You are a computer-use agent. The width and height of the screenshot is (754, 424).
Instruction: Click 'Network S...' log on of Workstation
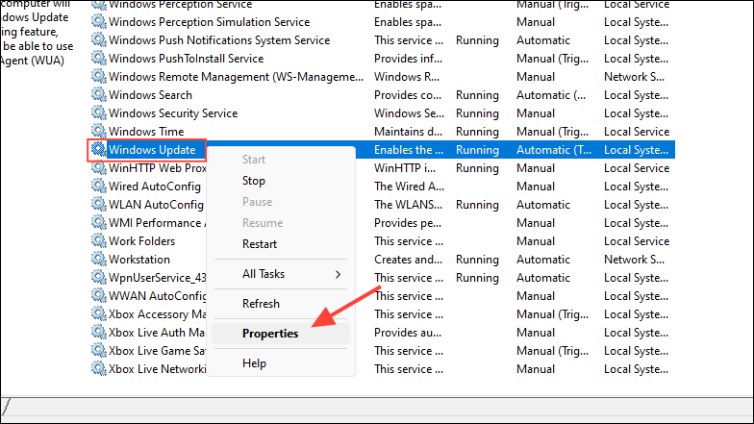tap(634, 260)
